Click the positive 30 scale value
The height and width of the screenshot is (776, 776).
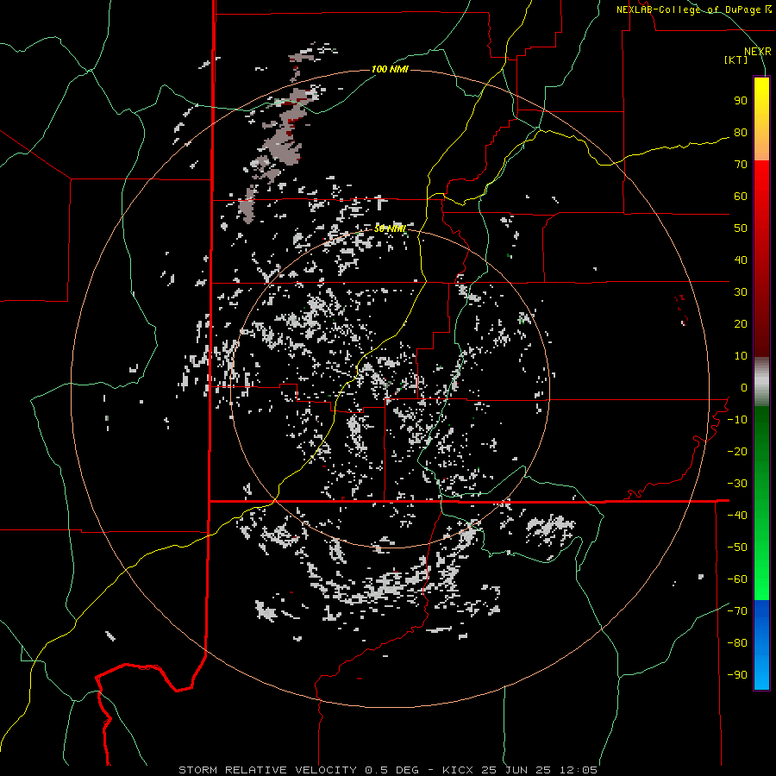(x=741, y=292)
